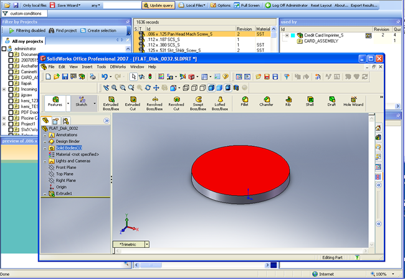
Task: Click the Rebuild traffic light icon
Action: coord(150,76)
